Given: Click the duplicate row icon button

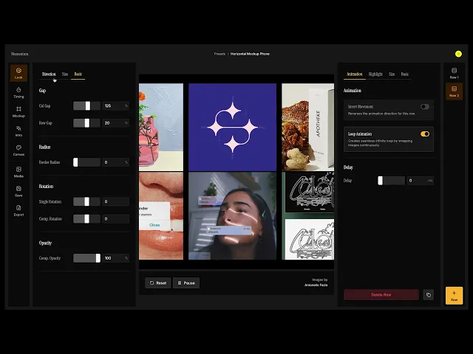Looking at the screenshot, I should (429, 295).
